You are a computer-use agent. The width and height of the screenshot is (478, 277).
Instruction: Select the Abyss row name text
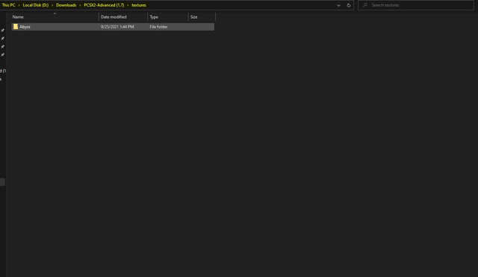pyautogui.click(x=25, y=27)
